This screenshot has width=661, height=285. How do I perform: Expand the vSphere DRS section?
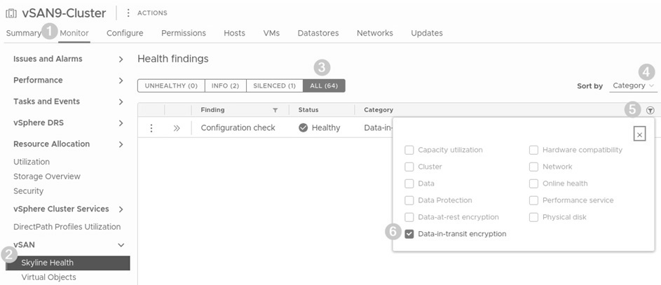pyautogui.click(x=121, y=123)
